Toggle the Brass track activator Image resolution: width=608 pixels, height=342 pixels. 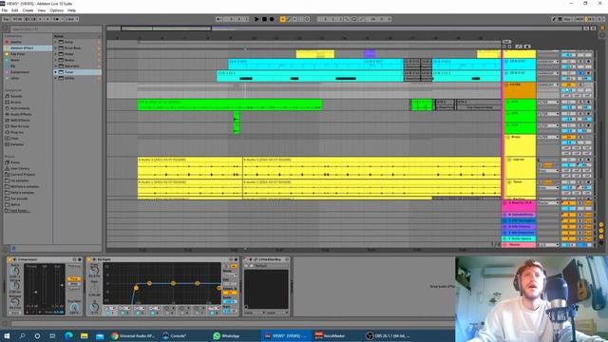(x=568, y=137)
